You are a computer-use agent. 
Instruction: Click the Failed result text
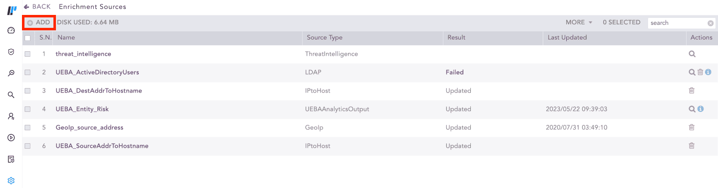click(x=455, y=72)
